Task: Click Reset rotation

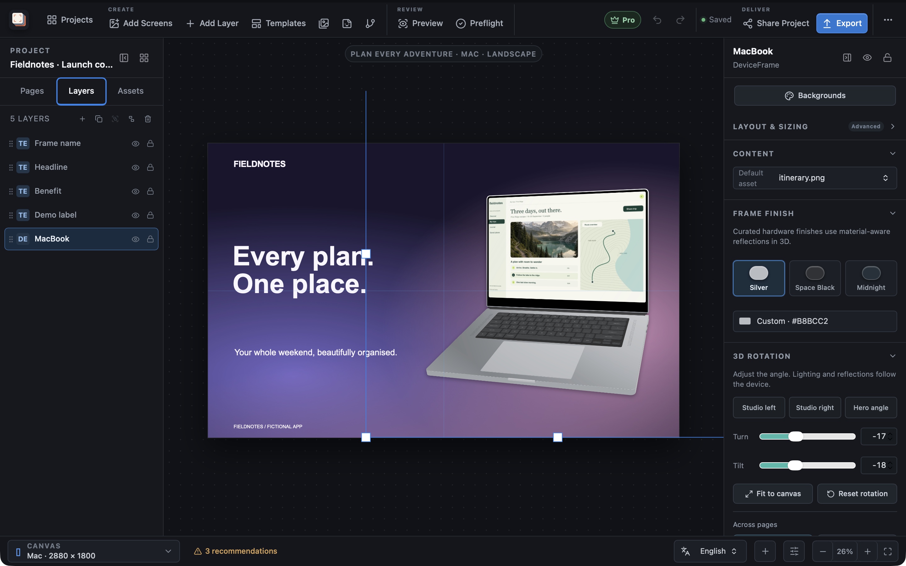Action: 857,494
